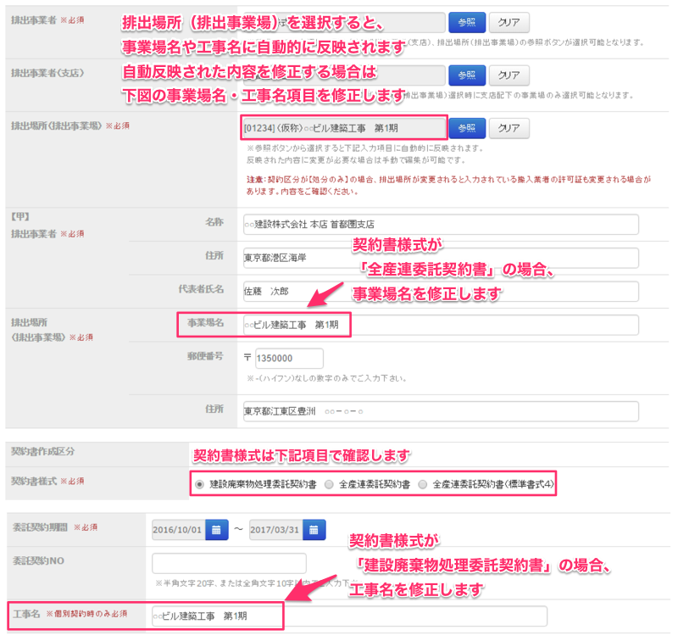Click 参照 next to 排出場所 field

tap(466, 128)
